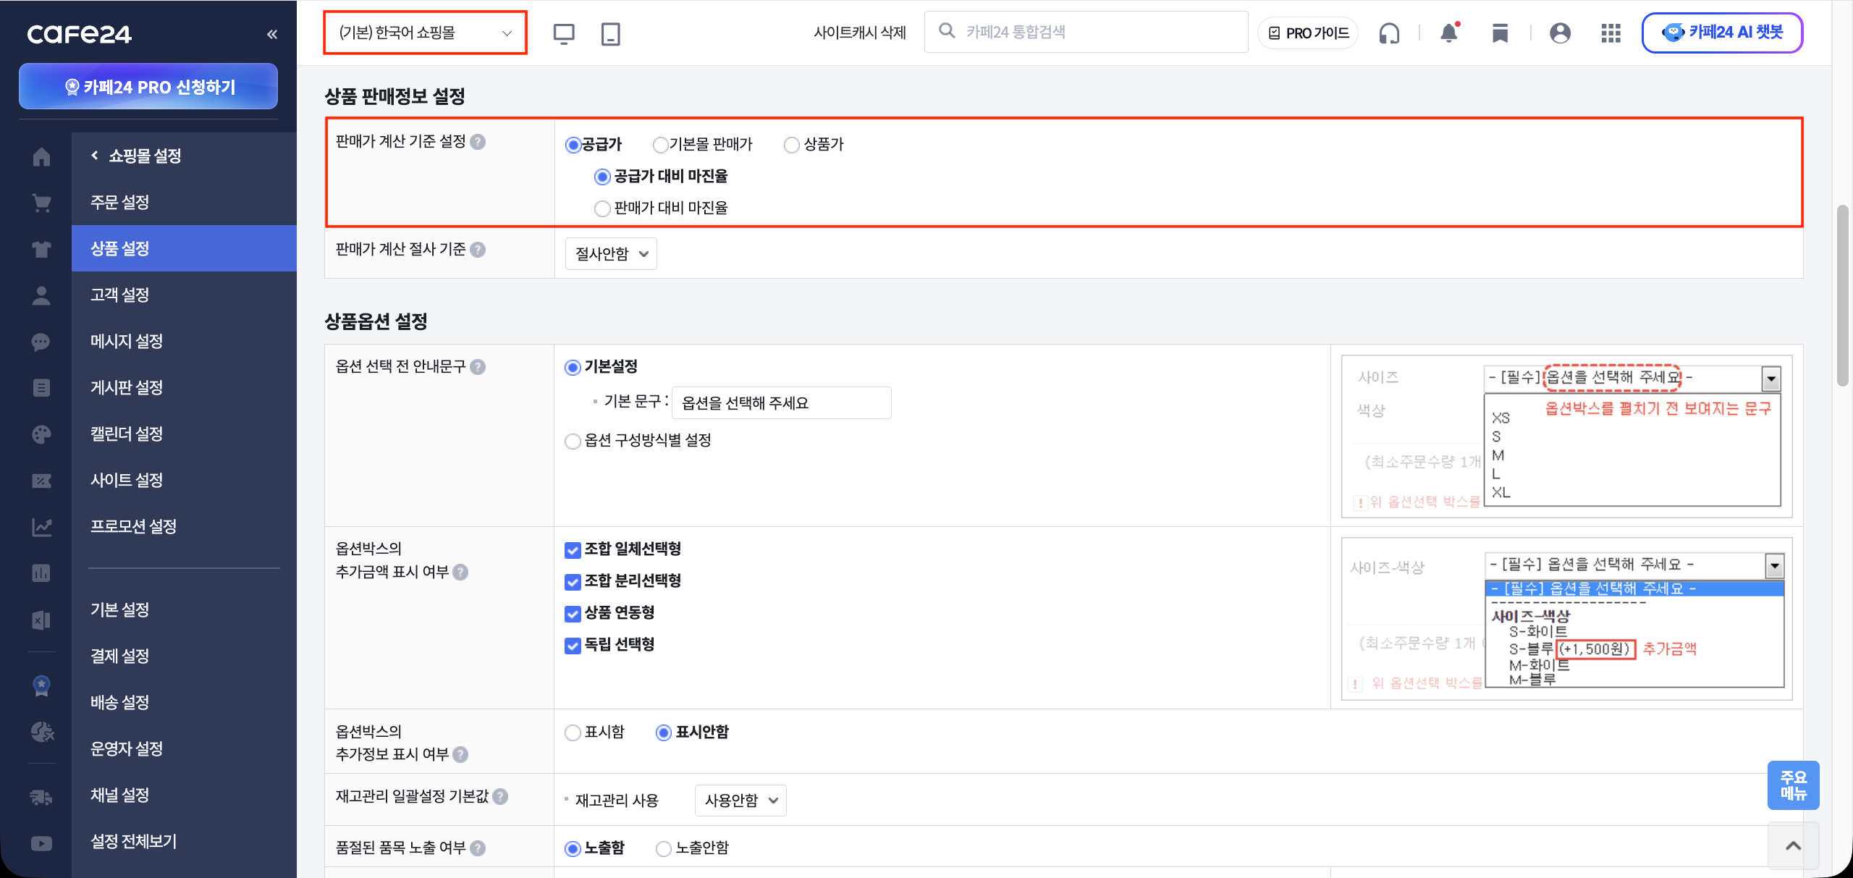
Task: Open the speech bubble message icon in the left rail
Action: [41, 342]
